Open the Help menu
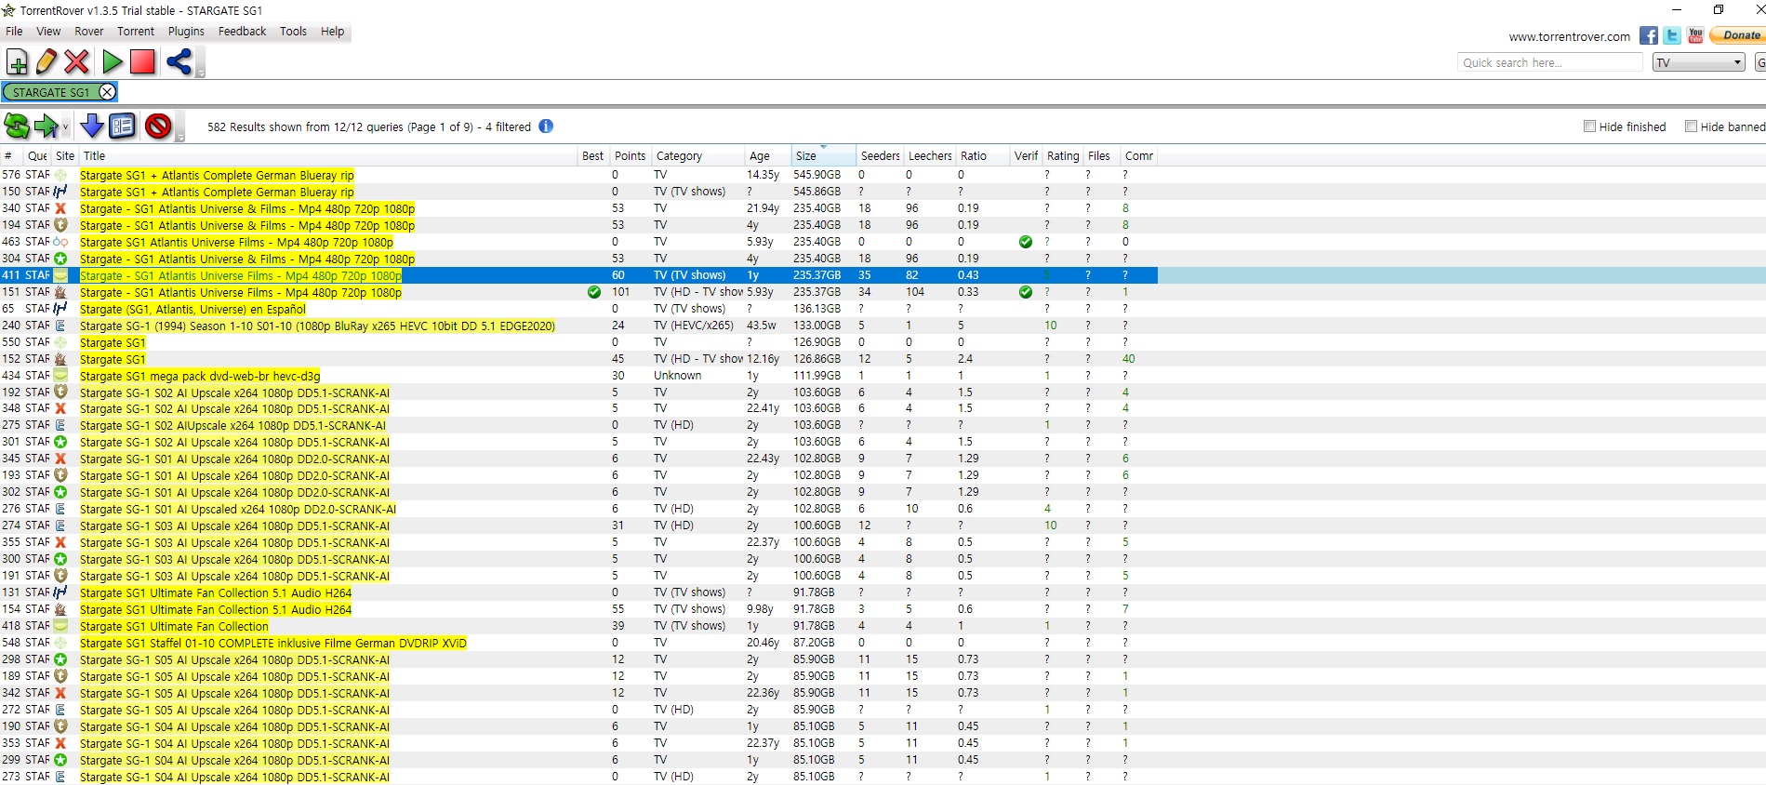This screenshot has height=785, width=1766. click(332, 31)
